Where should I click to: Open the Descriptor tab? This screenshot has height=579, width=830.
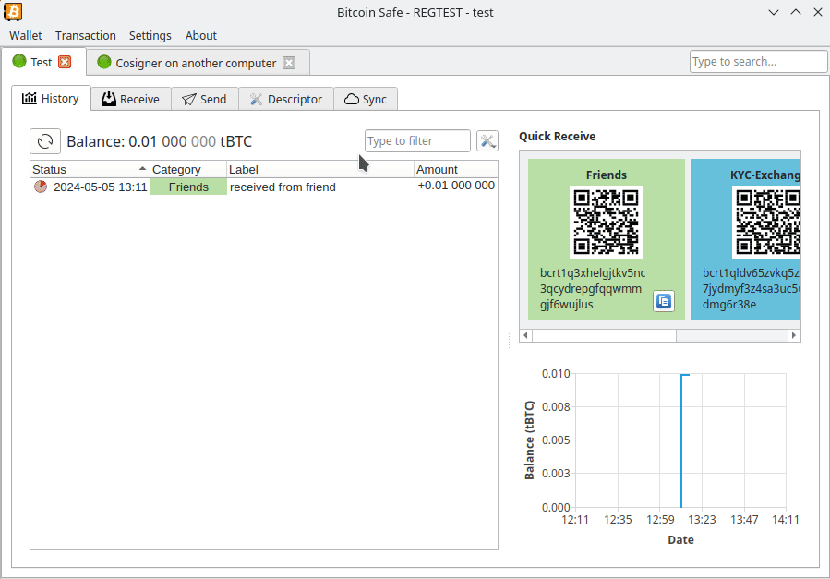[286, 99]
